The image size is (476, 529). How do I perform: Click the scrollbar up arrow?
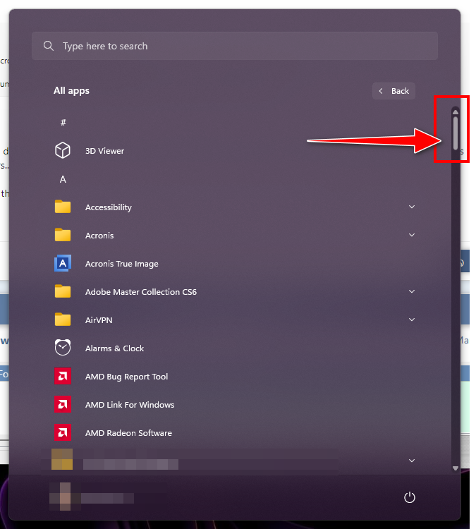pyautogui.click(x=456, y=112)
